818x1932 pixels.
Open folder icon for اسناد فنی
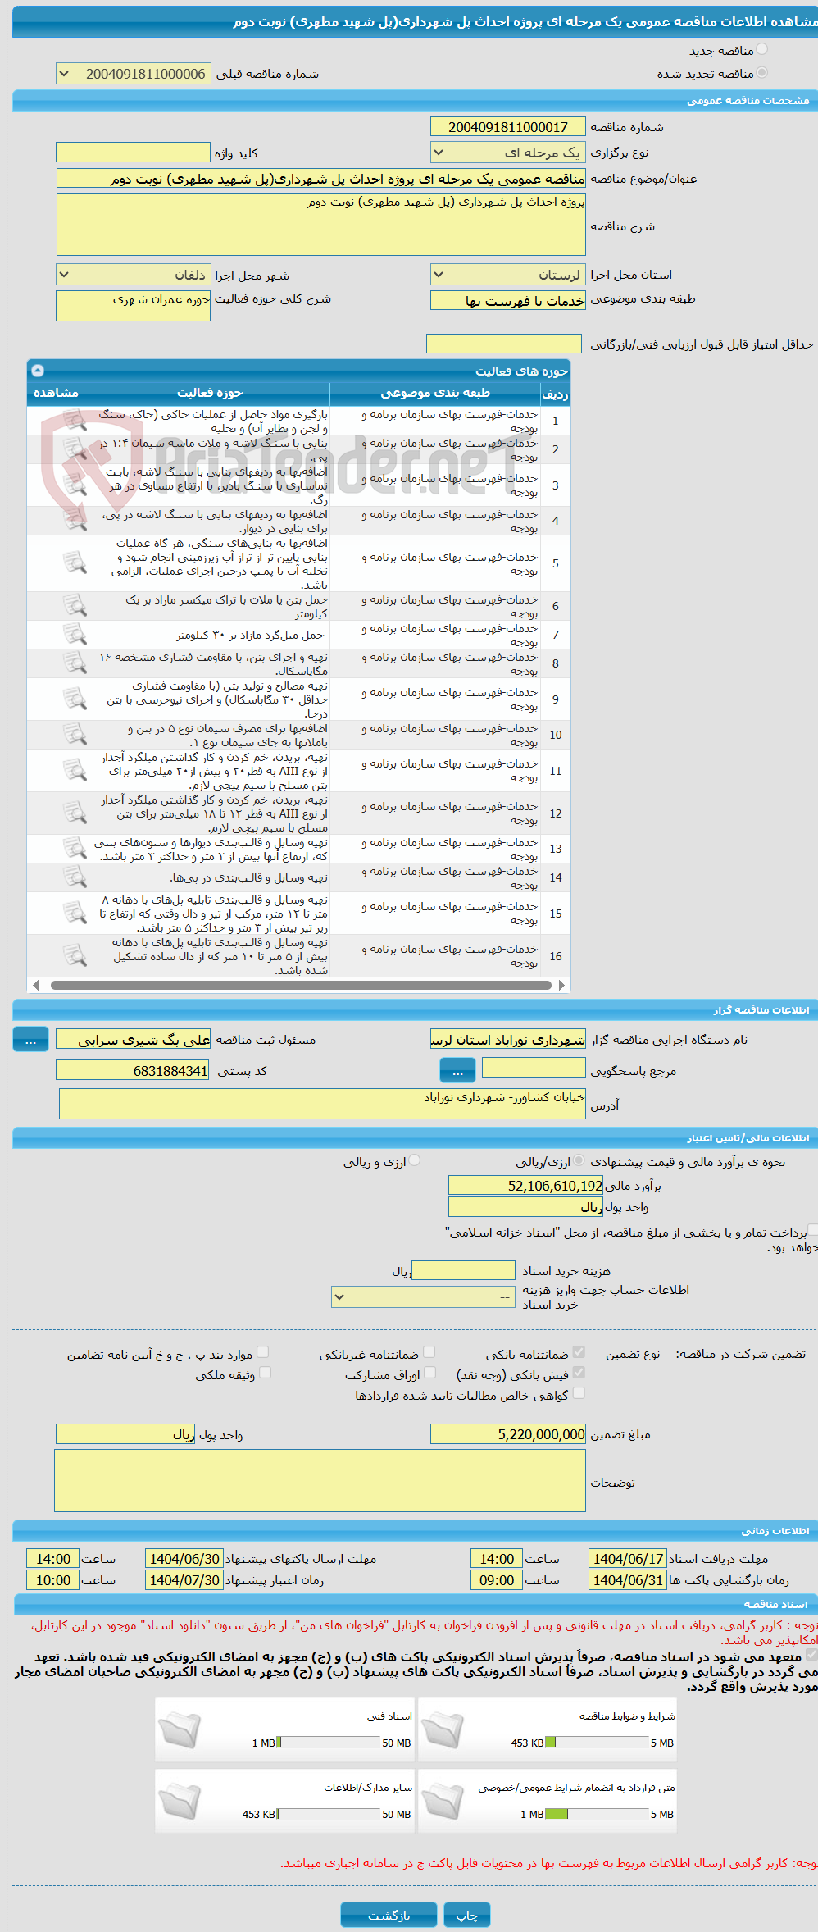(180, 1729)
